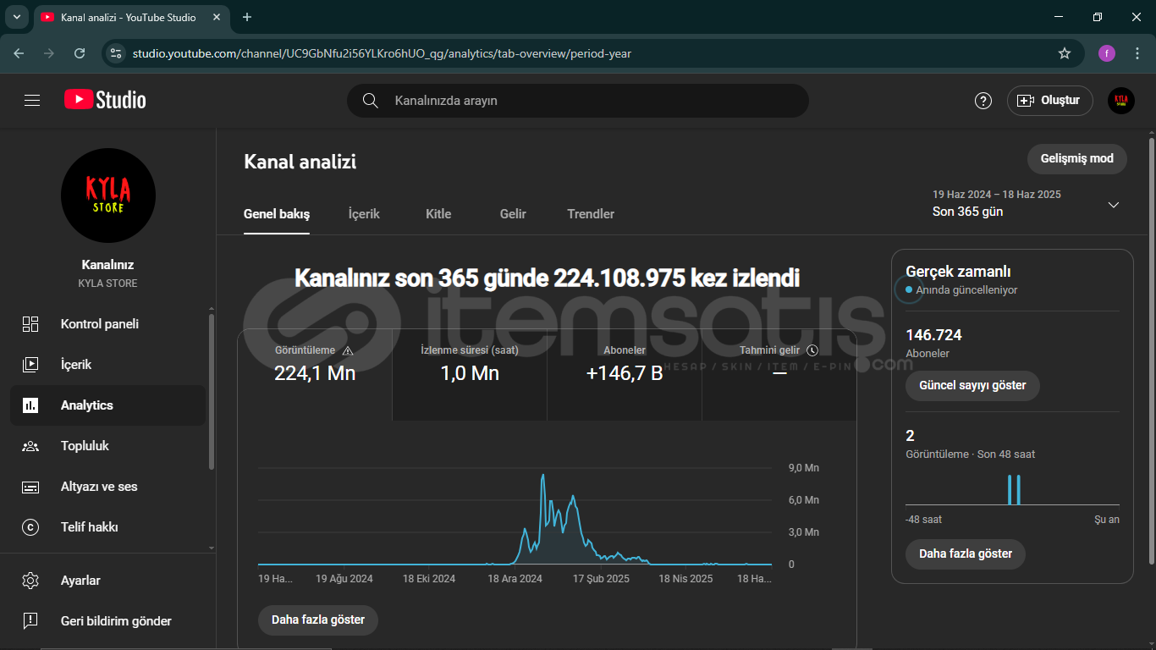Click the clock icon beside Tahmini gelir
The image size is (1156, 650).
[x=812, y=350]
